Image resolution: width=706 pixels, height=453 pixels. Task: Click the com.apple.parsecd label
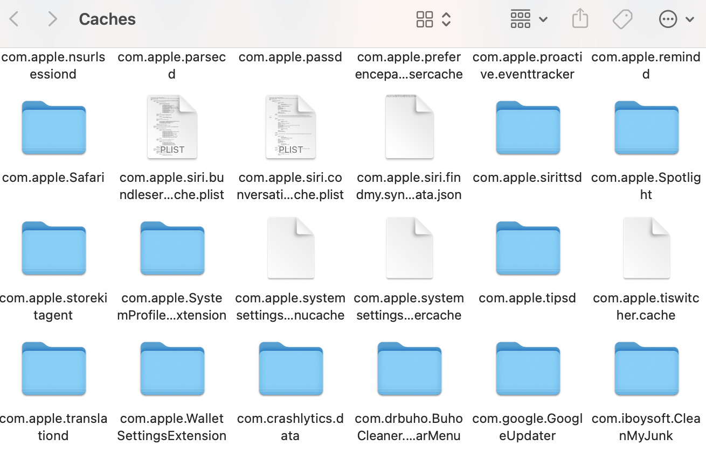point(172,66)
